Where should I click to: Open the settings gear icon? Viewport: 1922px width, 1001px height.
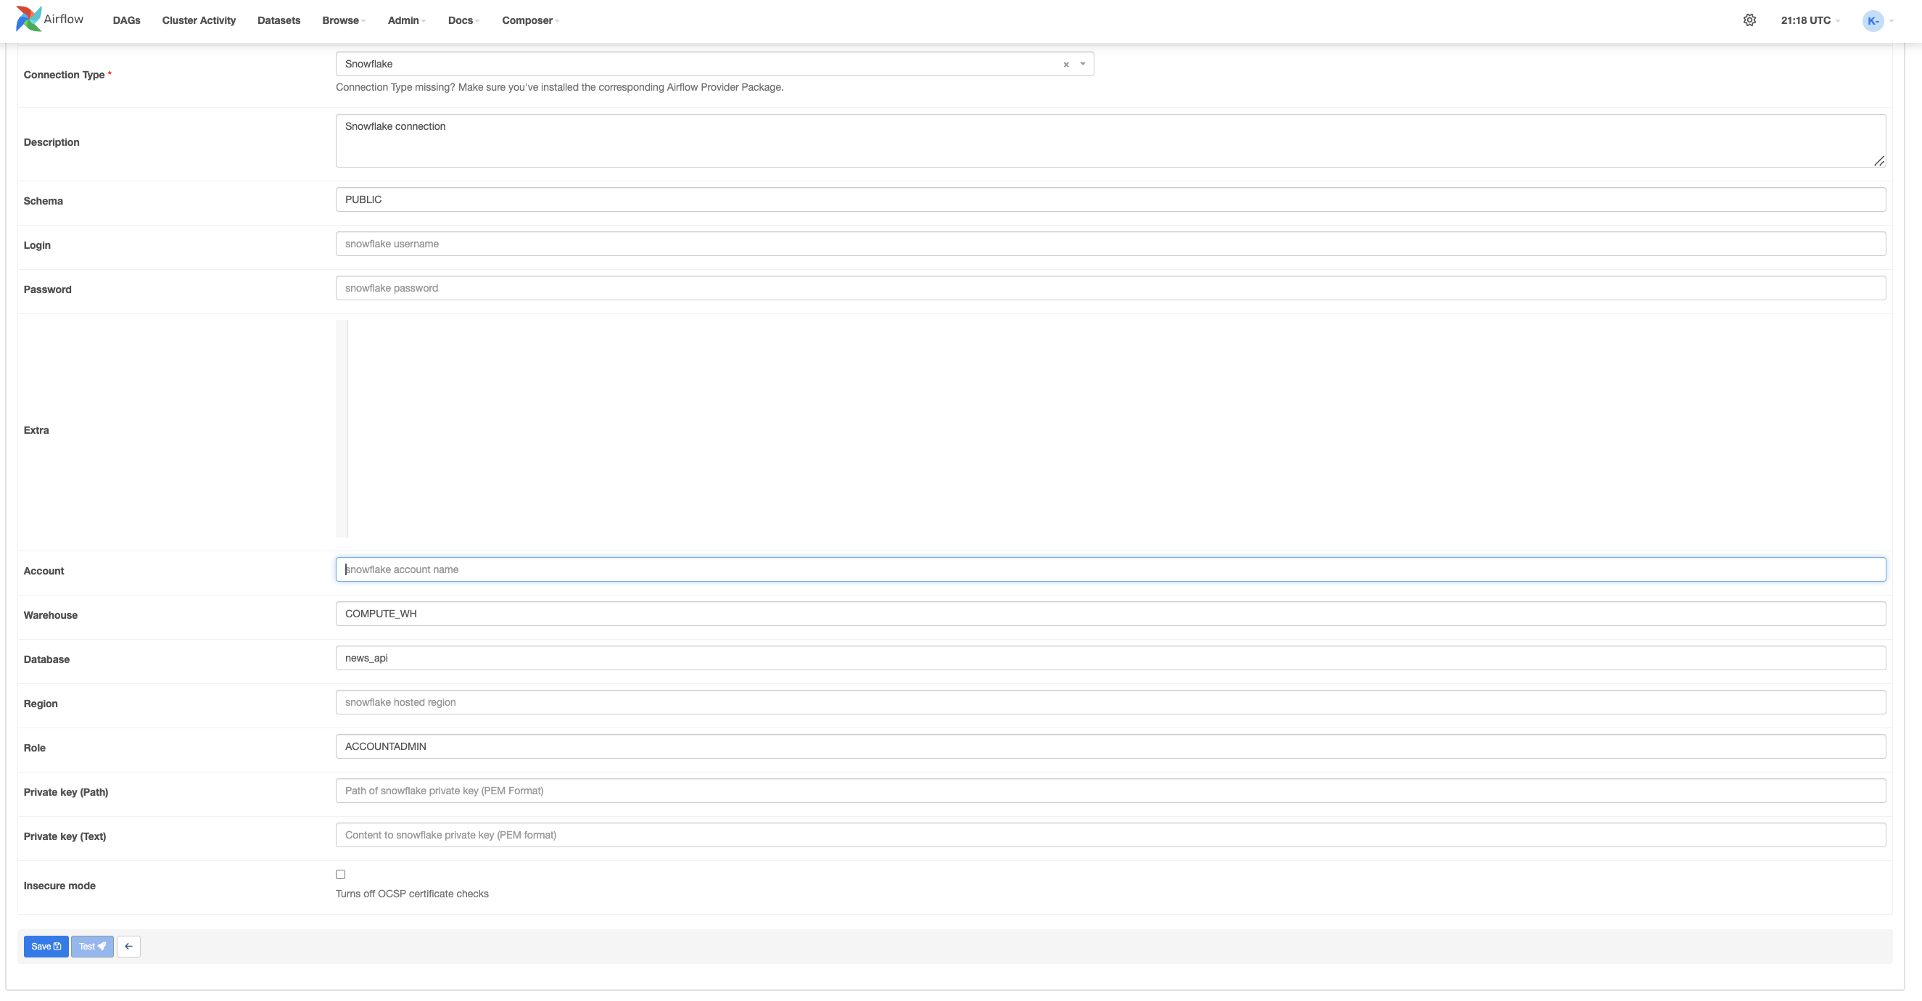[x=1749, y=20]
